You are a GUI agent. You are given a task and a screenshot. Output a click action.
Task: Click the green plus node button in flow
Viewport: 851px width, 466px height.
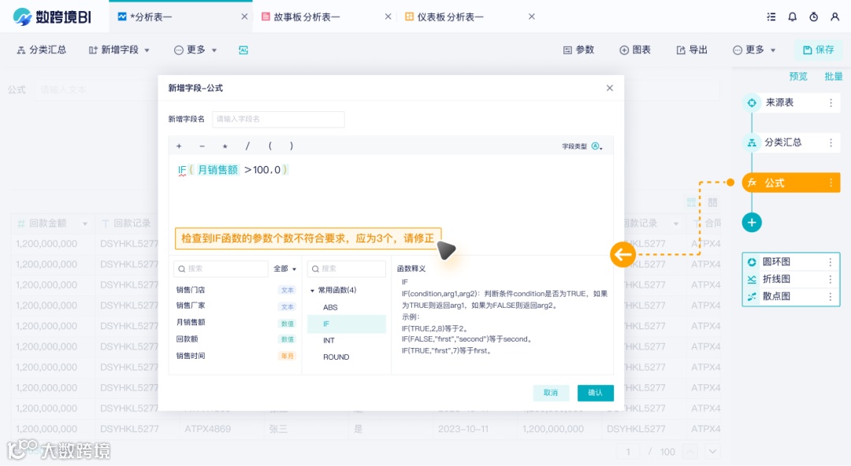coord(752,222)
